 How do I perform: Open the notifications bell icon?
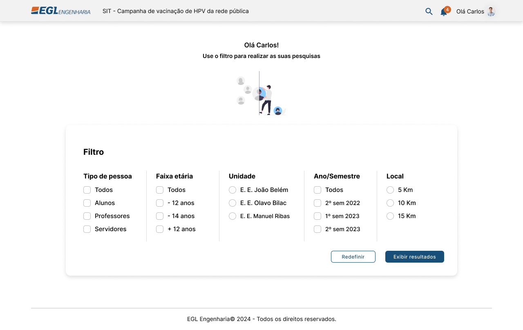click(x=444, y=12)
